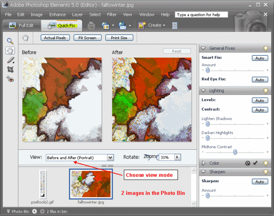The width and height of the screenshot is (274, 216).
Task: Open the Filter menu
Action: pyautogui.click(x=112, y=14)
